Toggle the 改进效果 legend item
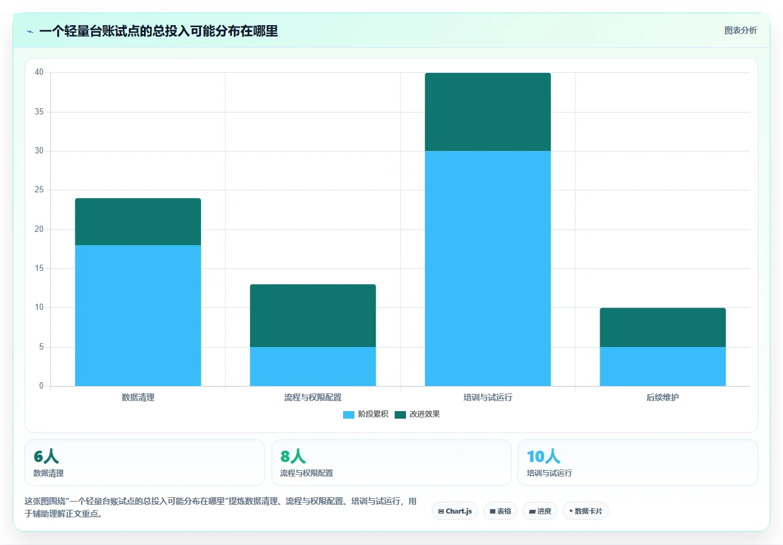The width and height of the screenshot is (783, 545). point(417,414)
